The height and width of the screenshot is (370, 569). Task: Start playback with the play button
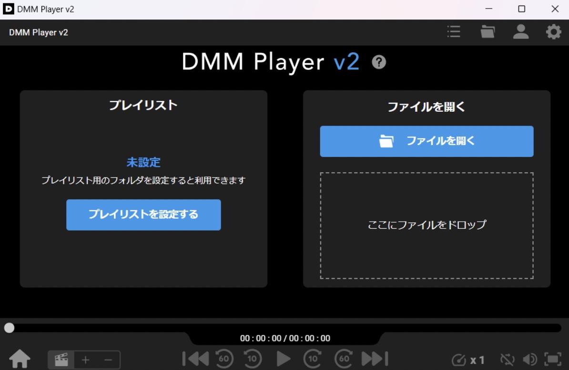[284, 359]
